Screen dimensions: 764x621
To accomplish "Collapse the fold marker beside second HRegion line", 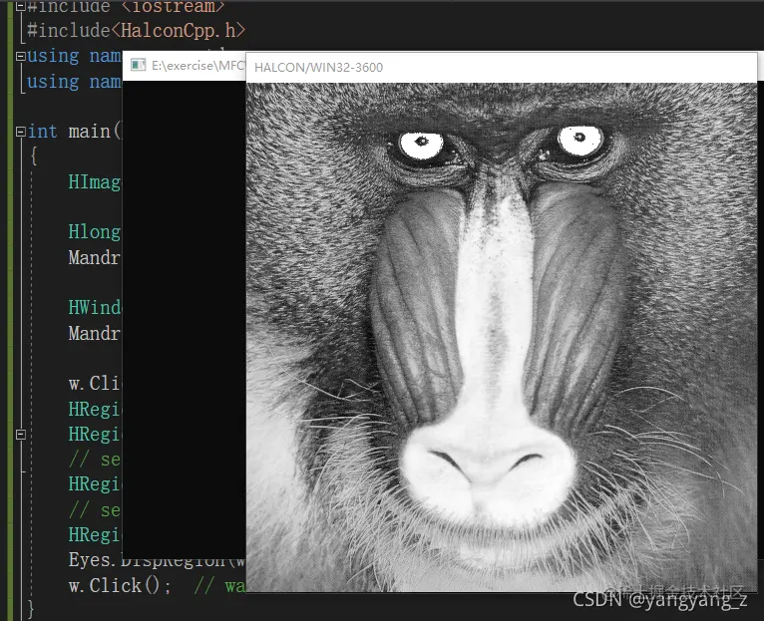I will coord(21,434).
